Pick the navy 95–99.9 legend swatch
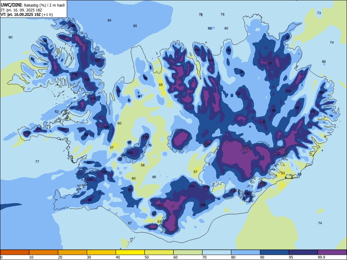 tap(303, 252)
